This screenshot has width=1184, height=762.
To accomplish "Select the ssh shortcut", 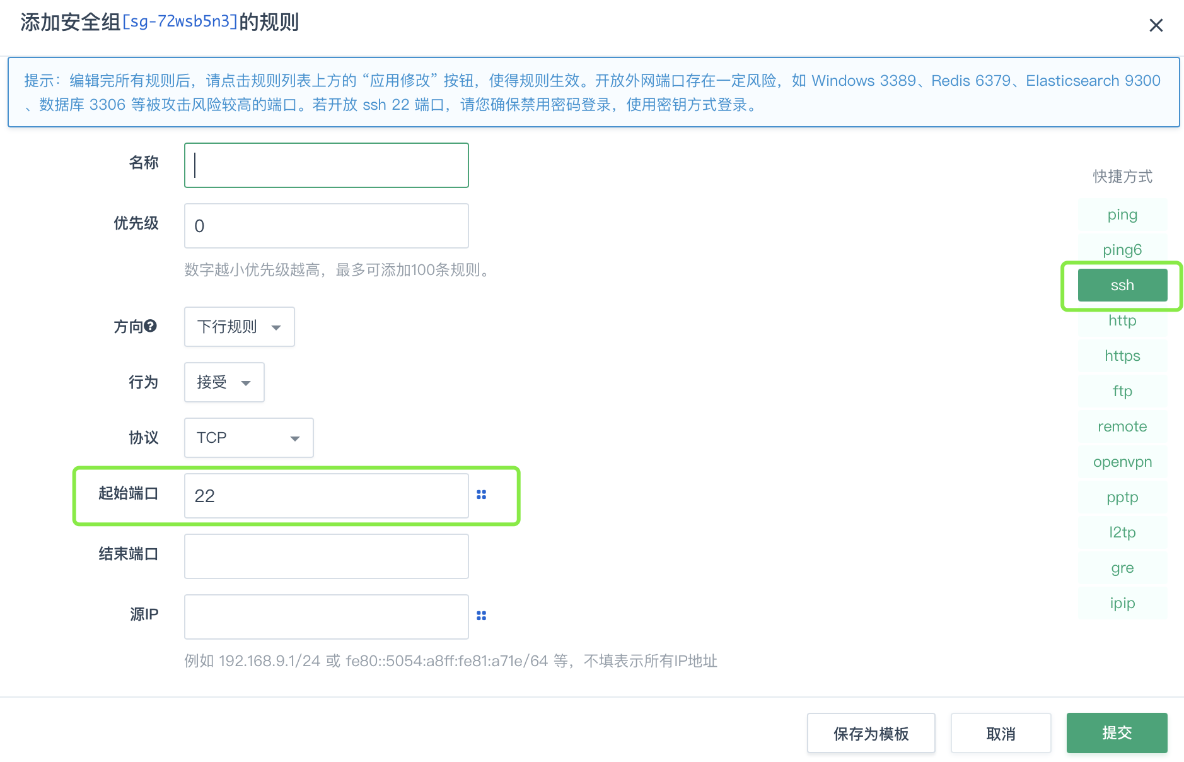I will click(x=1122, y=285).
